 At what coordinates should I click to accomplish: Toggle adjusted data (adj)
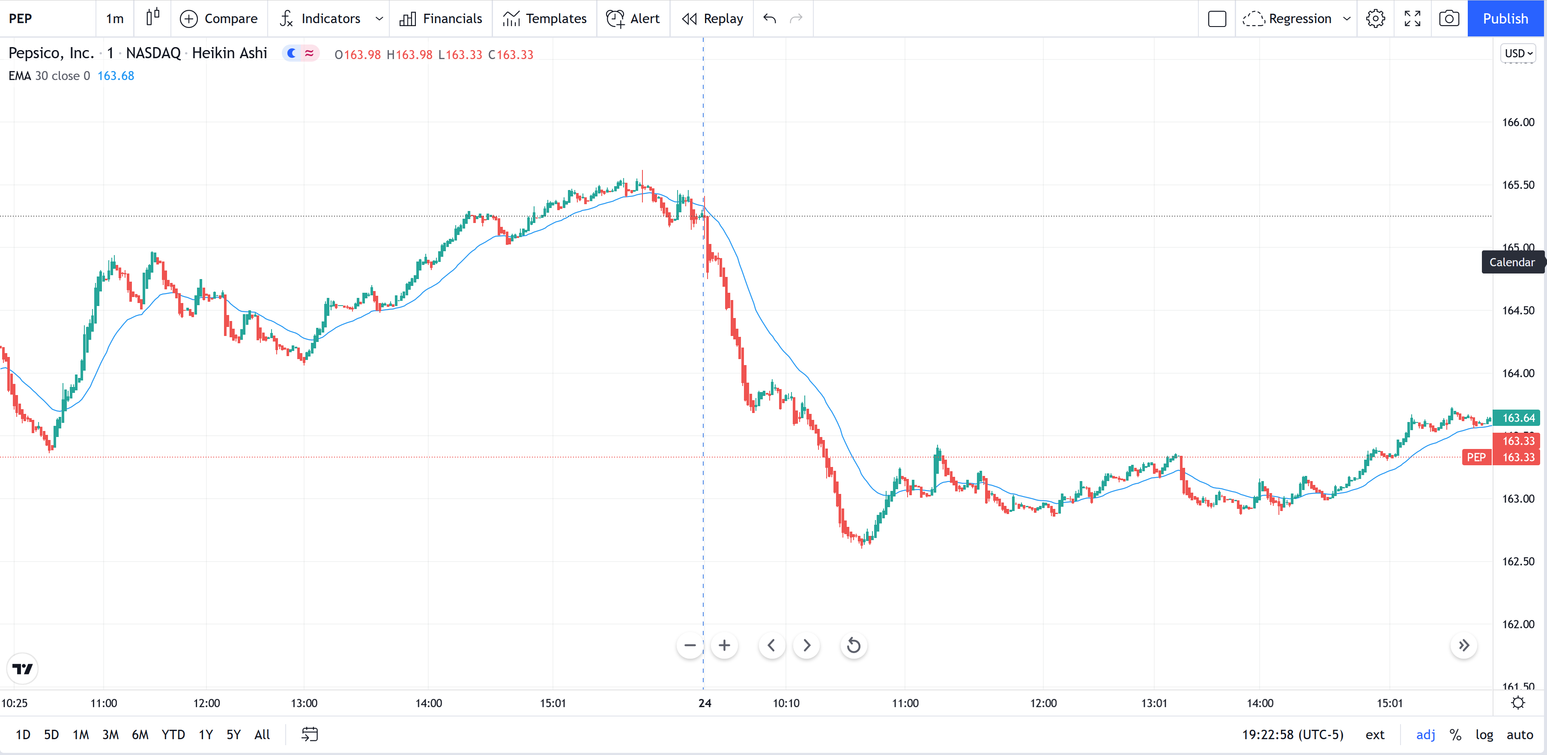1426,734
